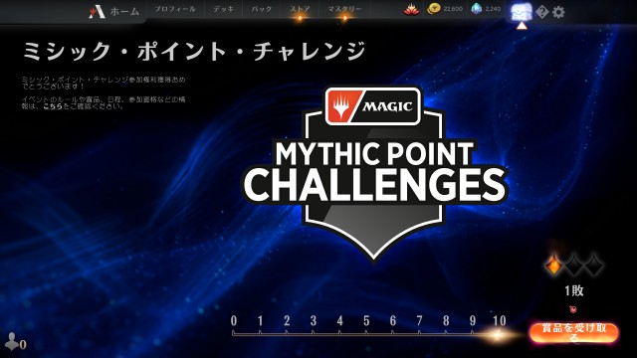The height and width of the screenshot is (358, 637).
Task: Open the パック tab
Action: click(x=262, y=9)
